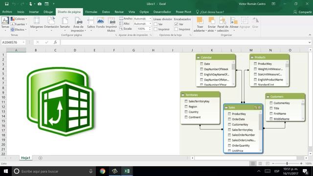The image size is (313, 176).
Task: Toggle Ver checkbox under Líneas división
Action: click(x=156, y=24)
